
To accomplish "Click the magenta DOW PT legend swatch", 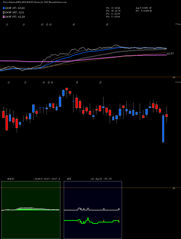I will pyautogui.click(x=4, y=17).
